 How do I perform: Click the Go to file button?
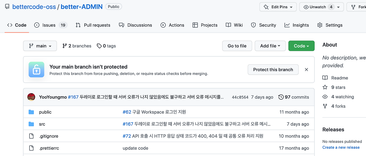coord(237,46)
